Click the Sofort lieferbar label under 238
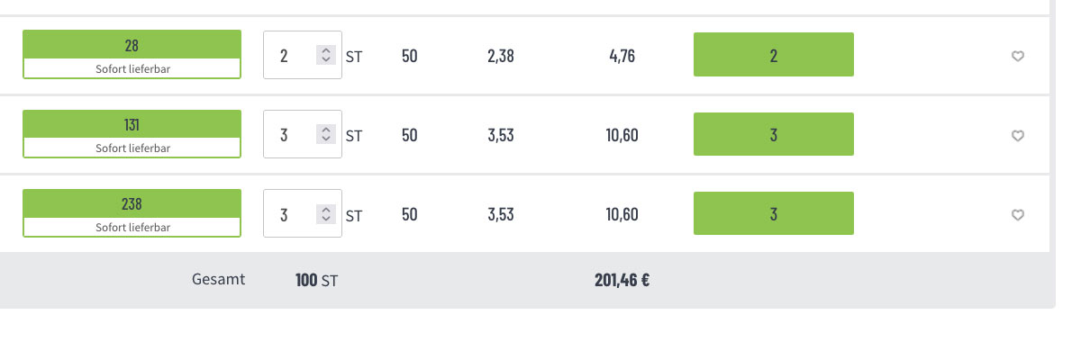1081x360 pixels. coord(132,228)
